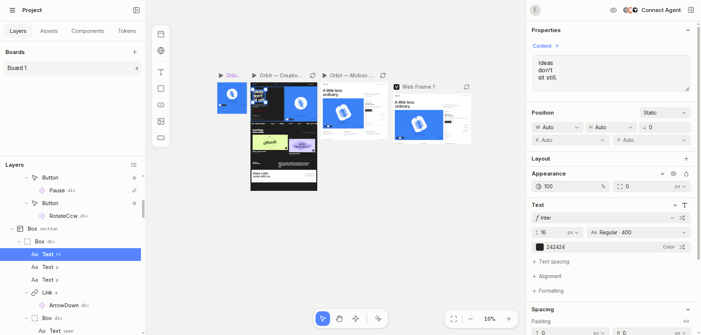Open the AI sparkle tool

tap(356, 319)
